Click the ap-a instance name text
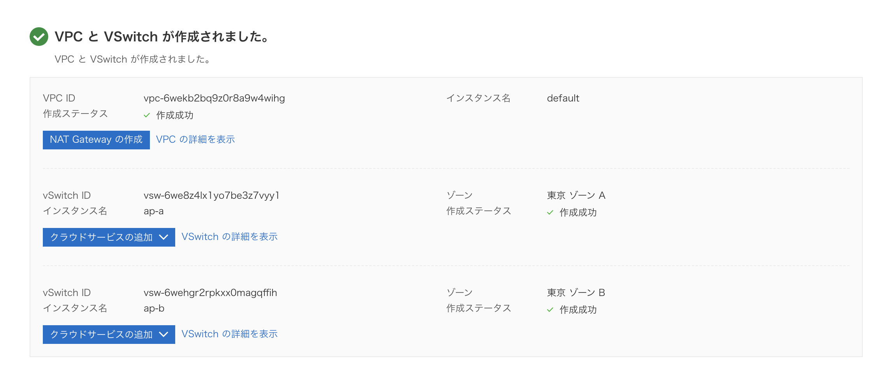869x368 pixels. (x=154, y=211)
